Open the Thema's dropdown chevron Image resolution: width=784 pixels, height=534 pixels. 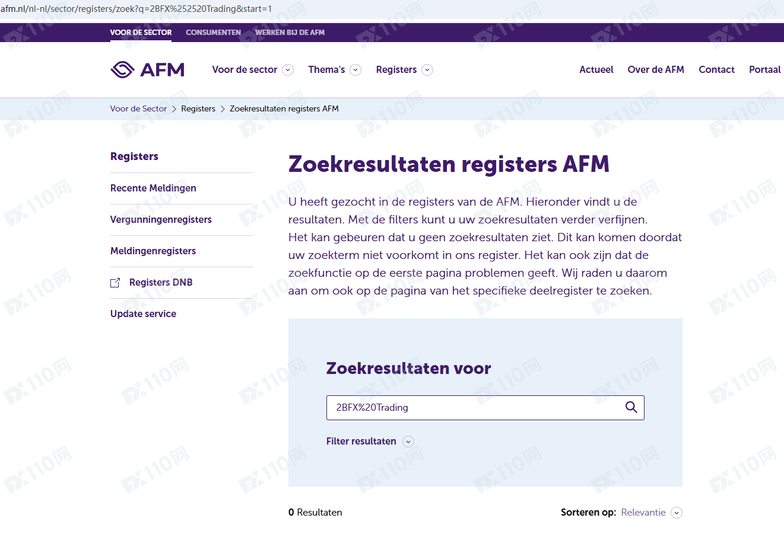(x=356, y=70)
